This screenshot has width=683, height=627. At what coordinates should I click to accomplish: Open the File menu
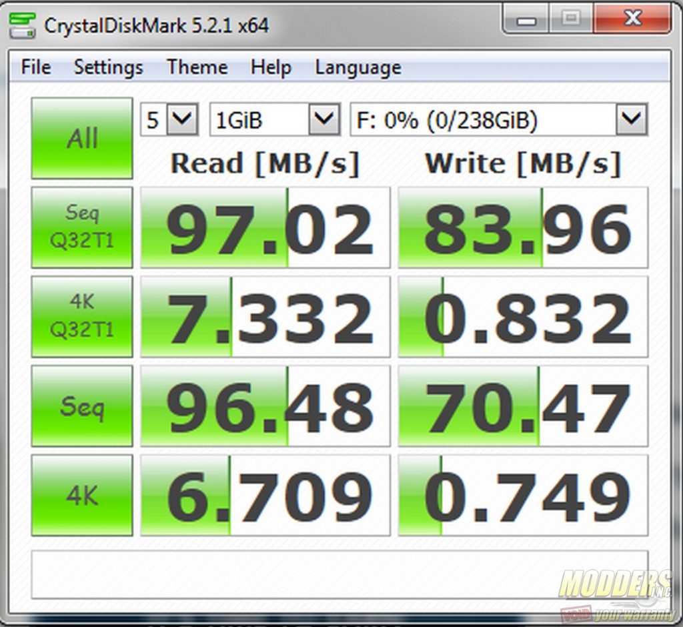(x=36, y=67)
